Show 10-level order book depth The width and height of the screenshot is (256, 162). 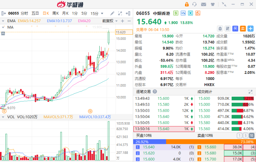pos(252,135)
